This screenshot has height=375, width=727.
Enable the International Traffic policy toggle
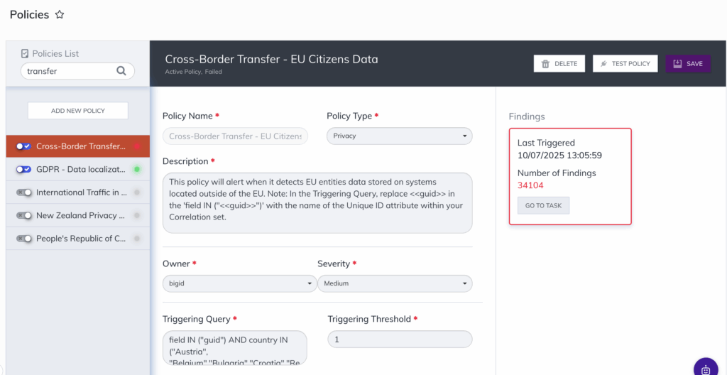tap(24, 192)
